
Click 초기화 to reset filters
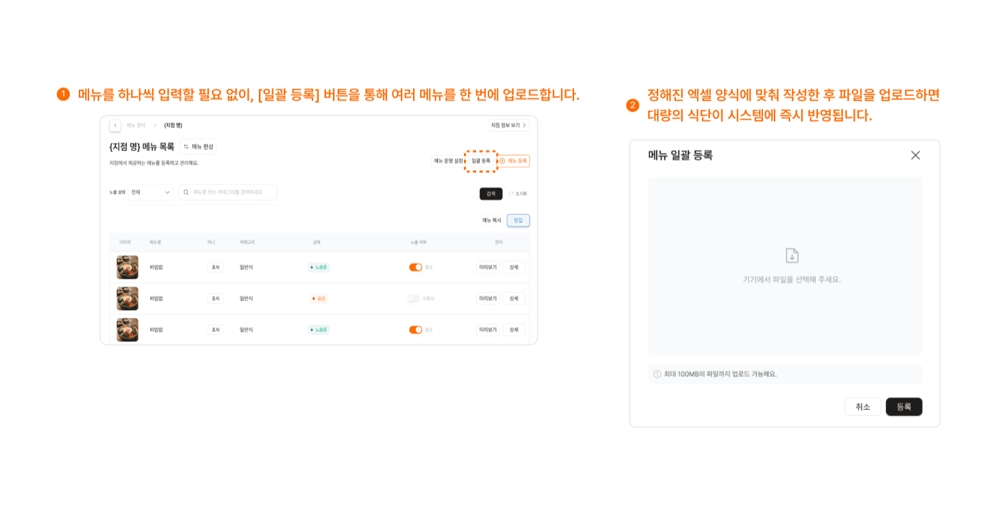[518, 194]
